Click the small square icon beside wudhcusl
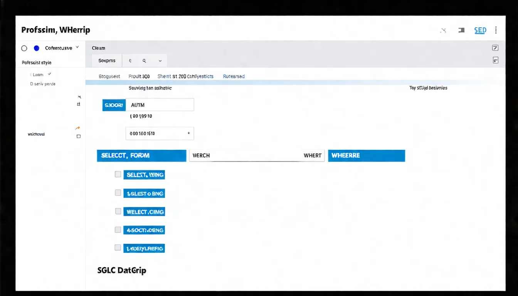This screenshot has width=518, height=296. pos(79,136)
